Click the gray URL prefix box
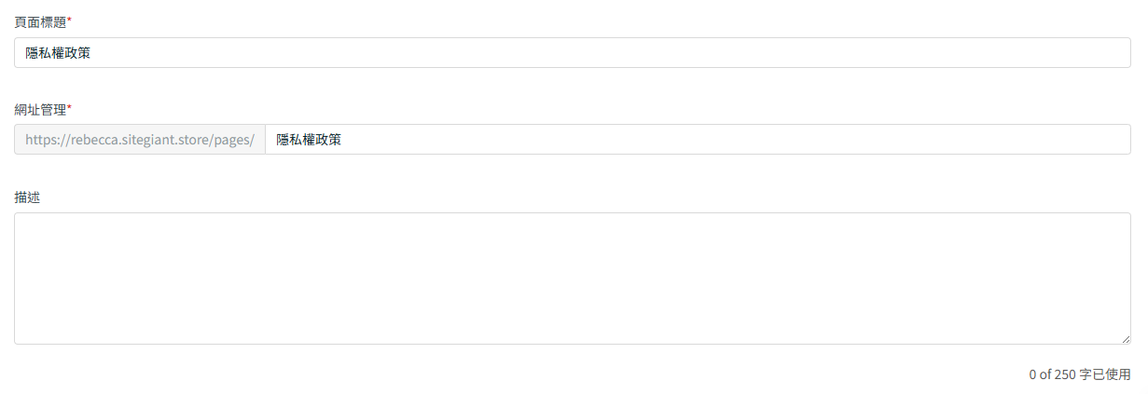 tap(140, 140)
